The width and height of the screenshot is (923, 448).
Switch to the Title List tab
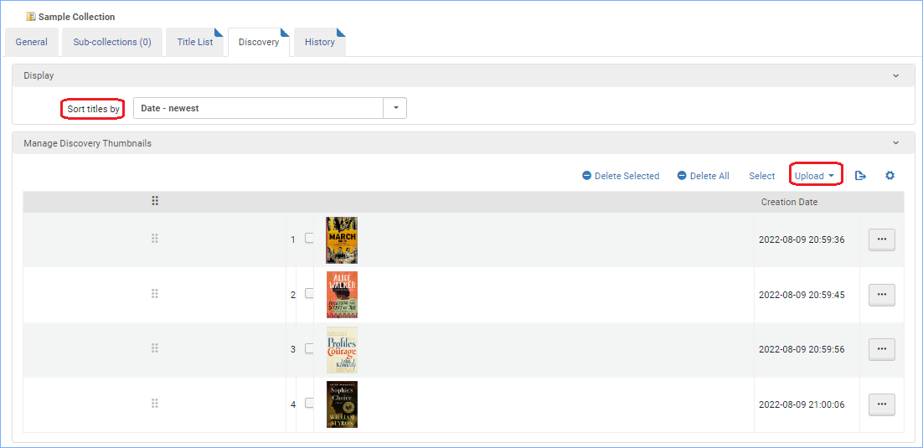tap(194, 42)
